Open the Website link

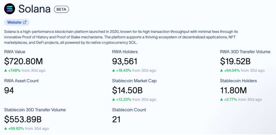(x=14, y=22)
